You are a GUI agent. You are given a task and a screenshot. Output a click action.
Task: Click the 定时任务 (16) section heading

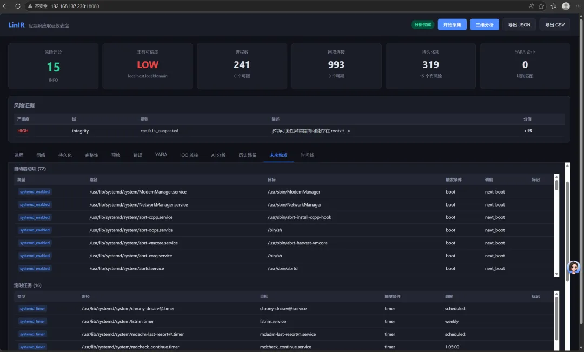[x=28, y=285]
